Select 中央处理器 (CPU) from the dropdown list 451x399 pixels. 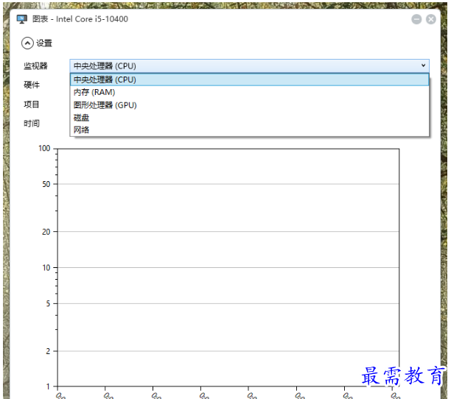(x=105, y=80)
